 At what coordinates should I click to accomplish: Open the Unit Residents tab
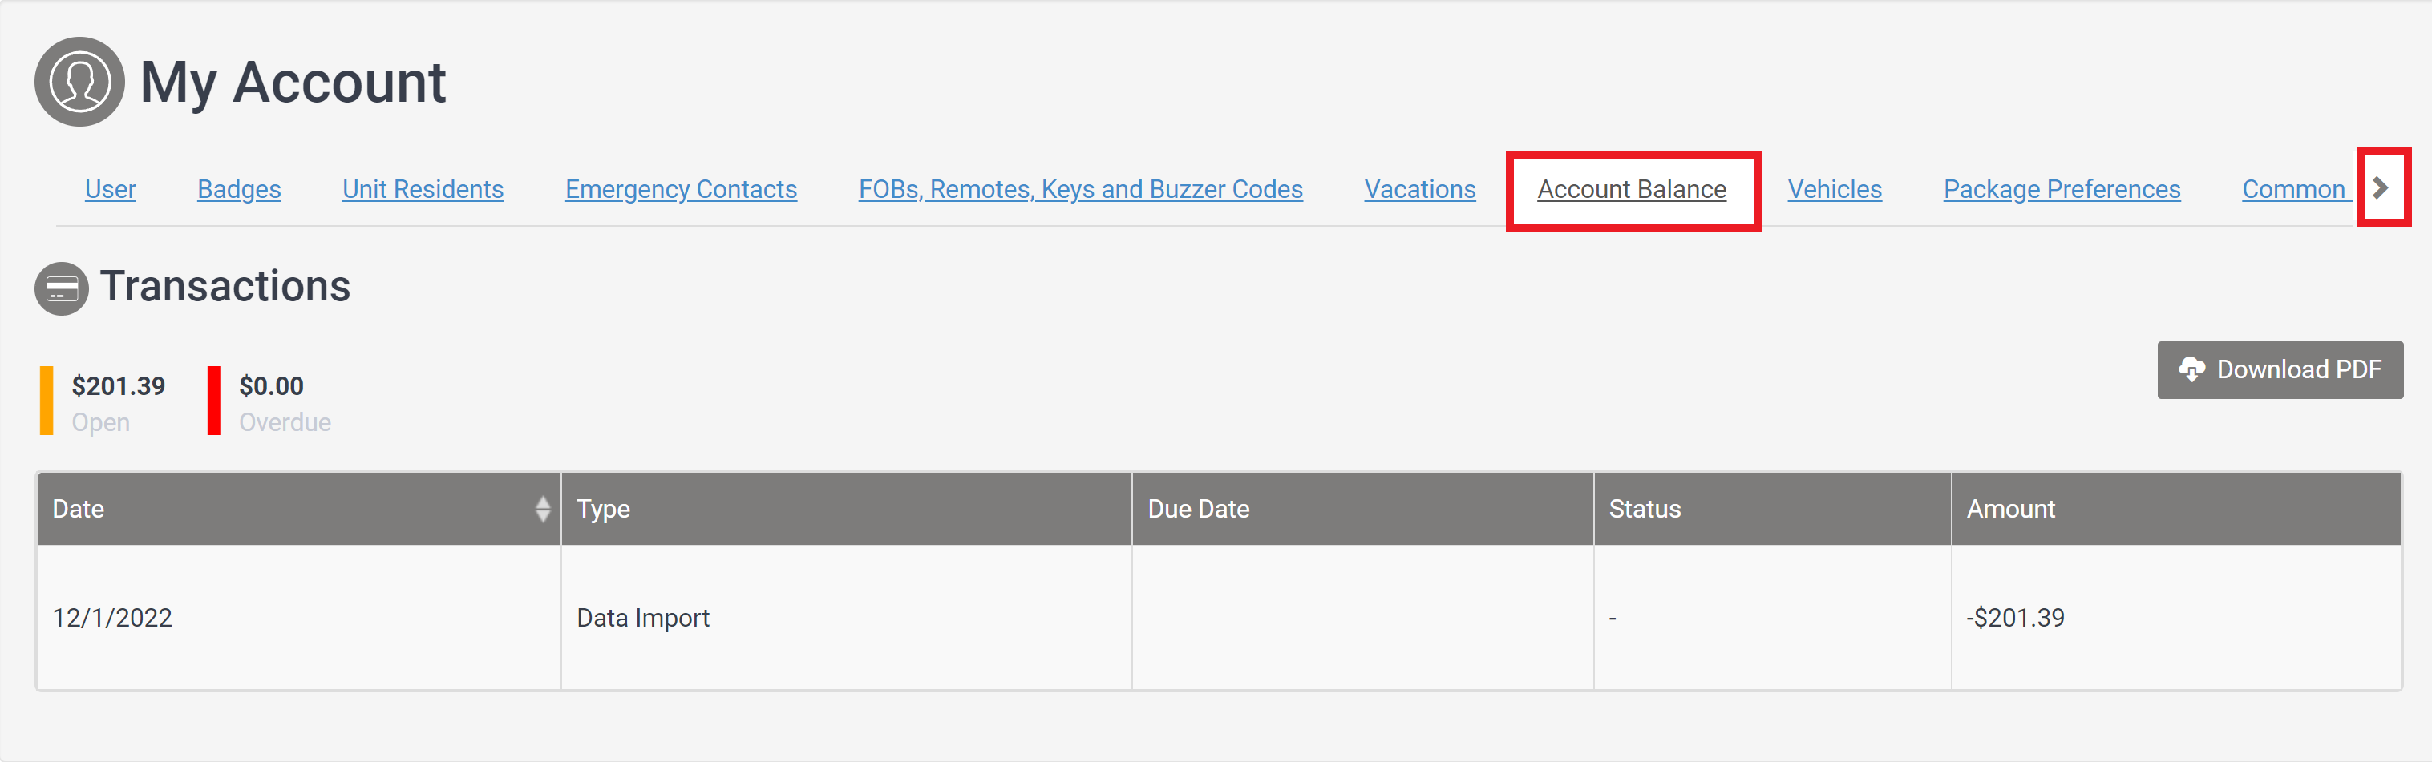(x=423, y=190)
